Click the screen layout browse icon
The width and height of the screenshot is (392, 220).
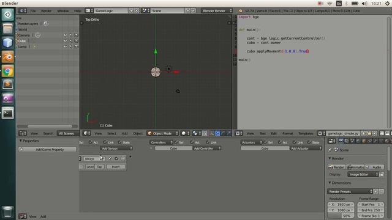89,11
